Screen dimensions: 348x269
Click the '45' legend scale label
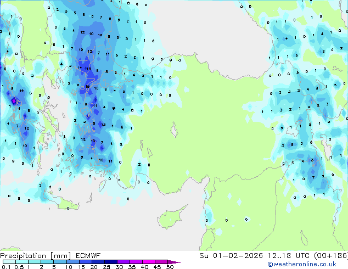click(157, 267)
